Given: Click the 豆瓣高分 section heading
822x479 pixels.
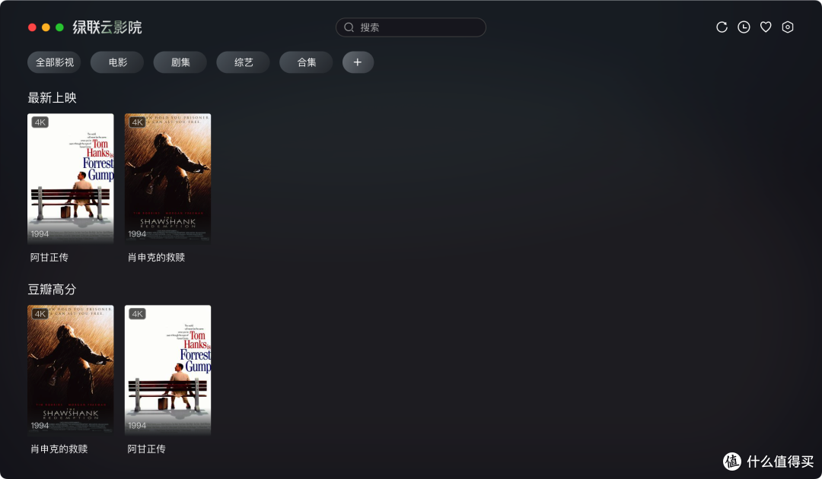Looking at the screenshot, I should coord(52,290).
